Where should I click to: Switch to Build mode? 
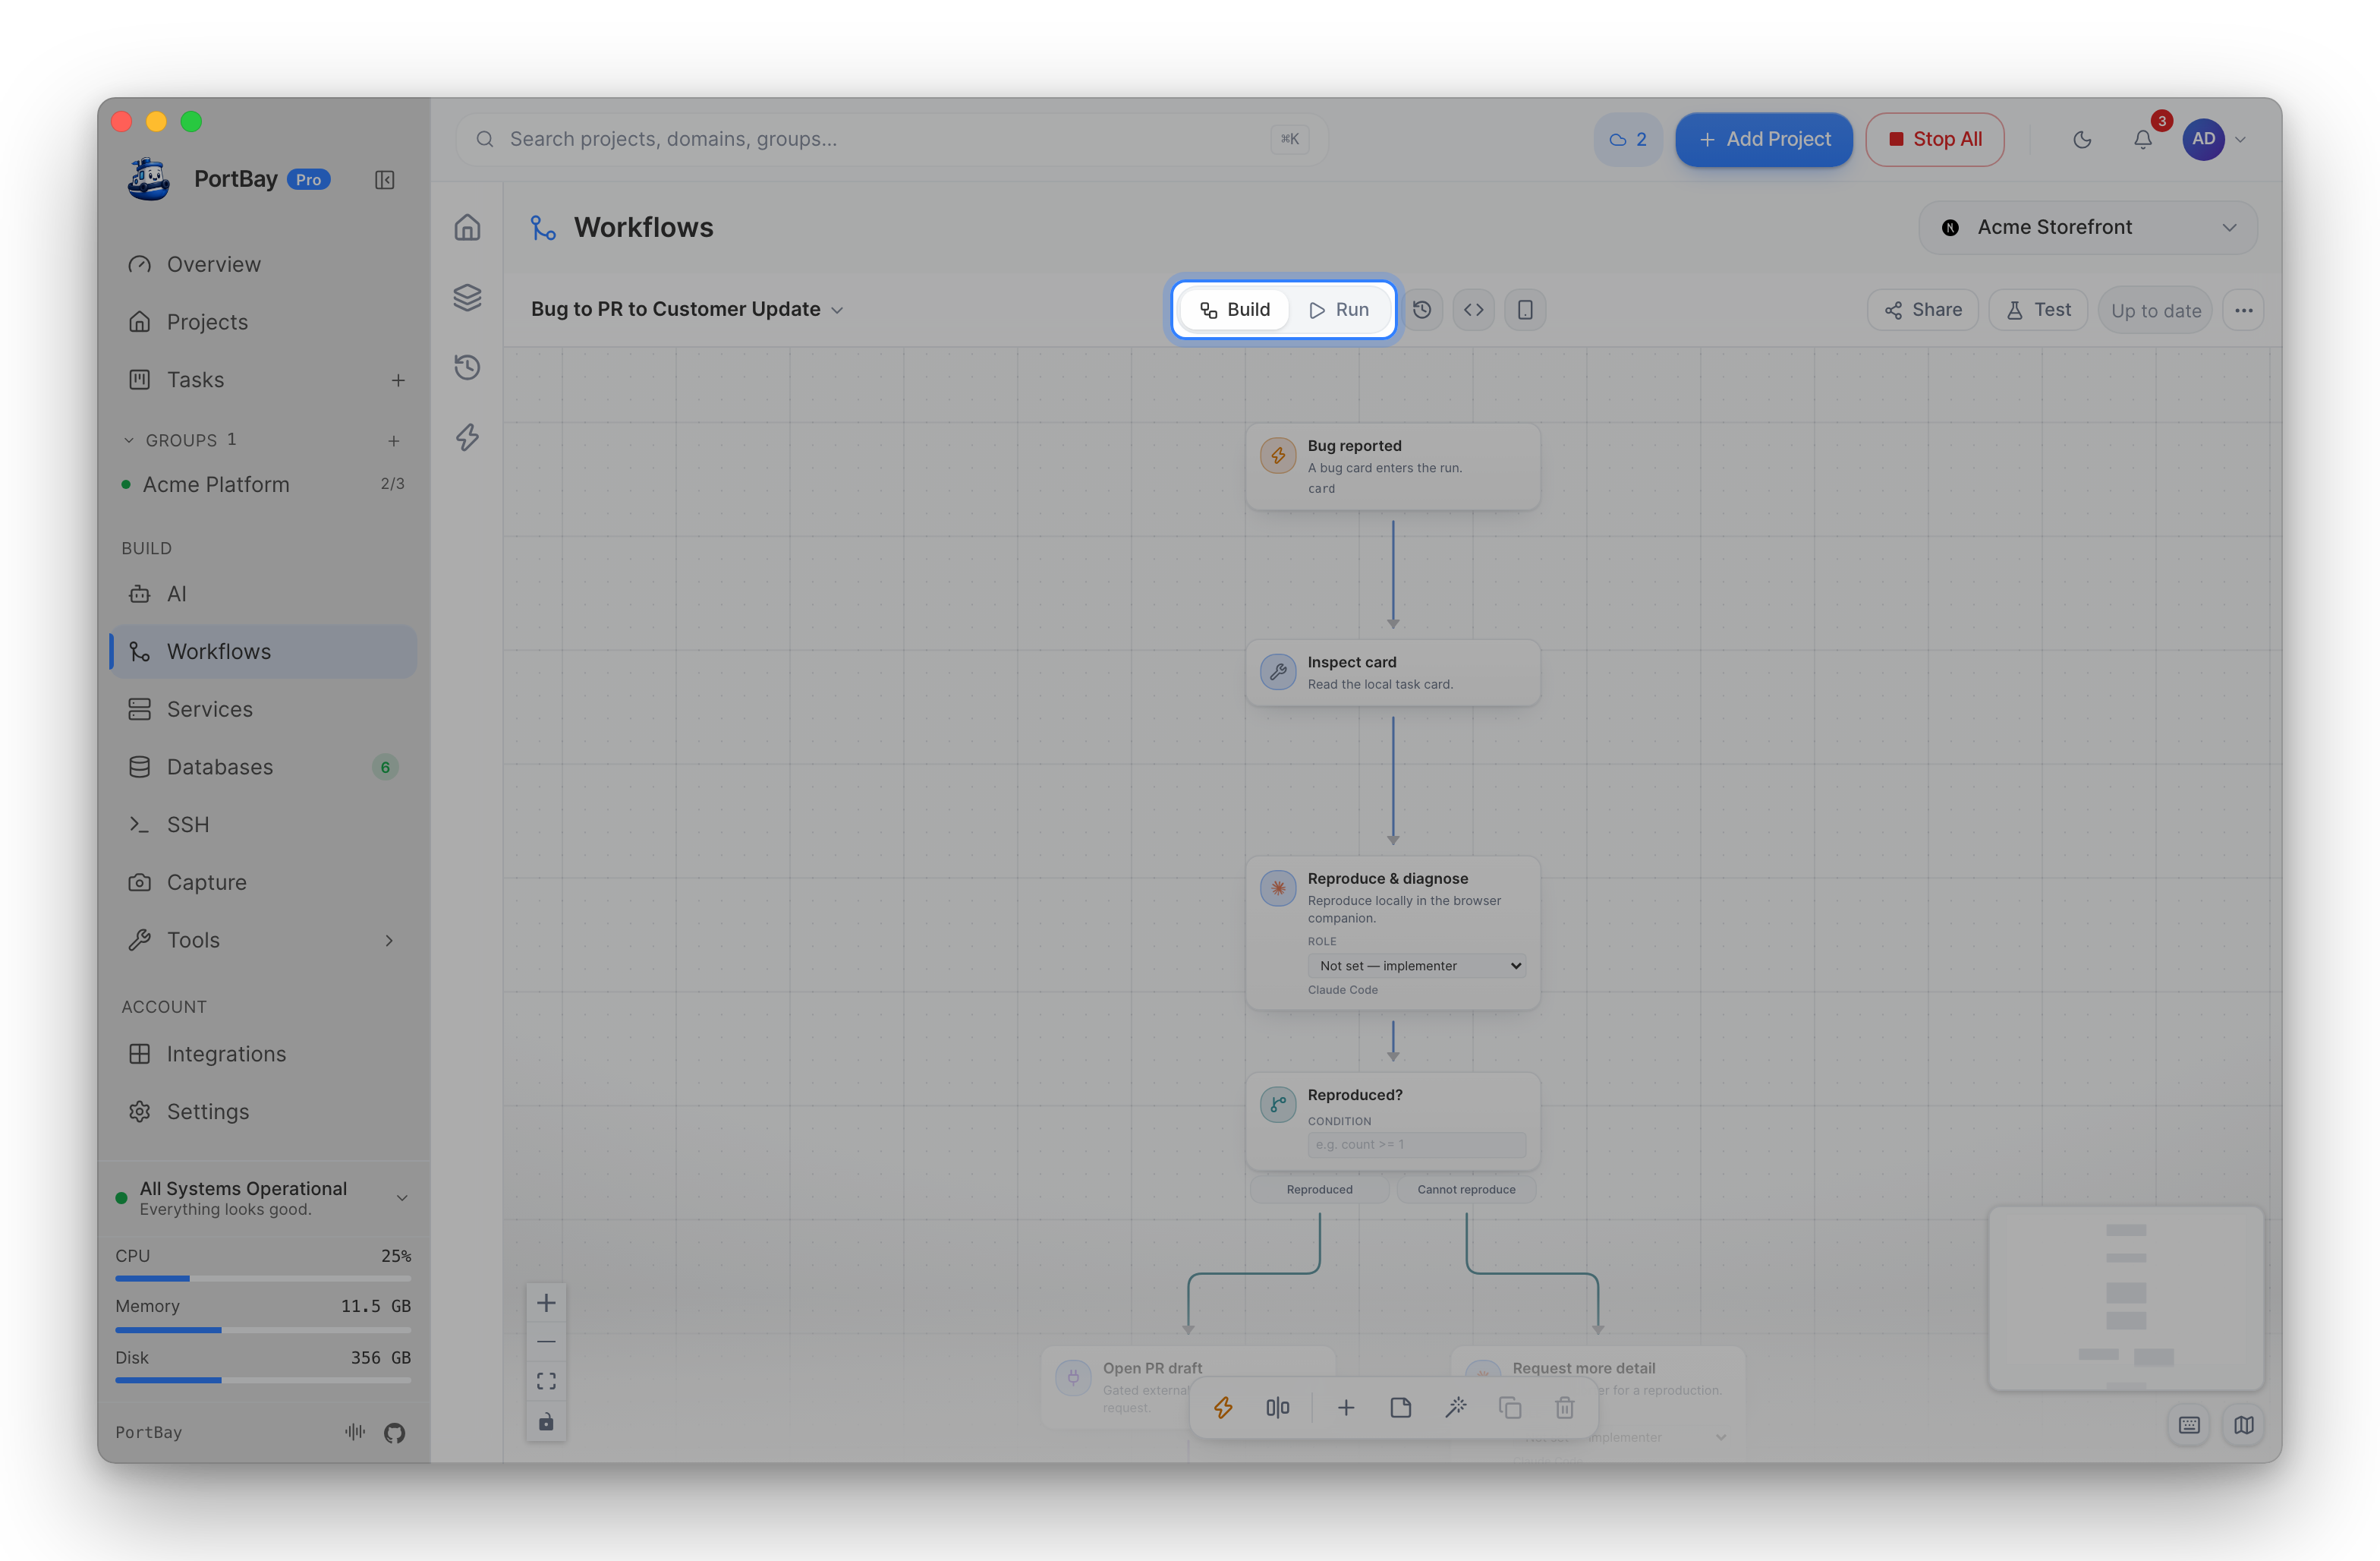[1235, 311]
